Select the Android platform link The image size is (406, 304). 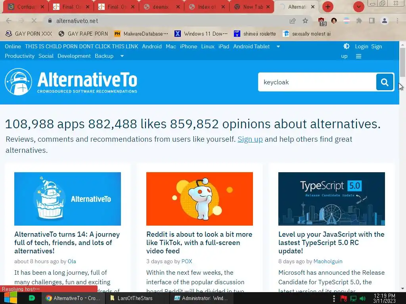pyautogui.click(x=152, y=47)
